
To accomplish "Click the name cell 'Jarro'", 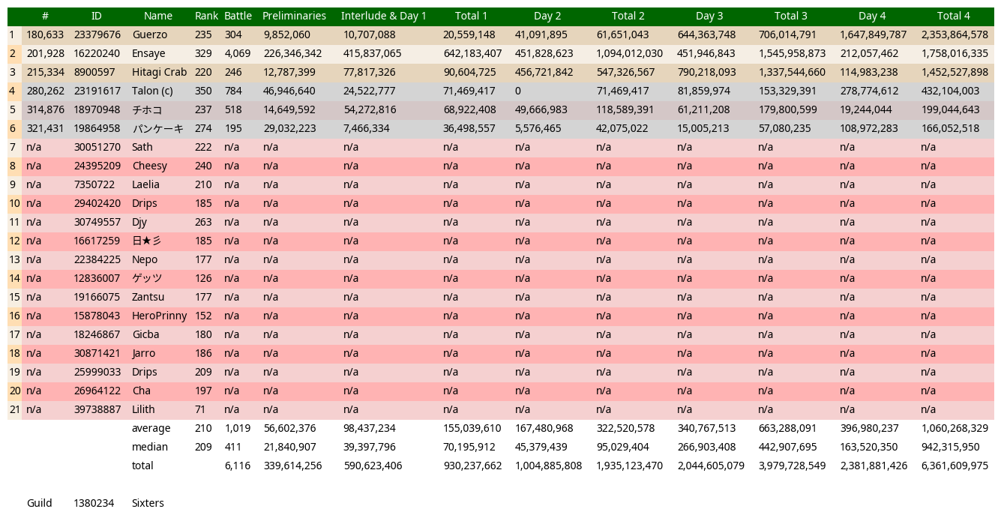I will (143, 353).
